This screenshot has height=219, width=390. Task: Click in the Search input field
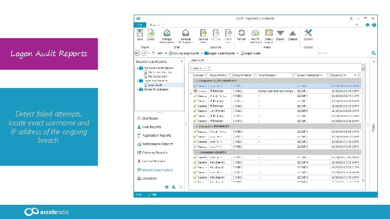tap(344, 53)
